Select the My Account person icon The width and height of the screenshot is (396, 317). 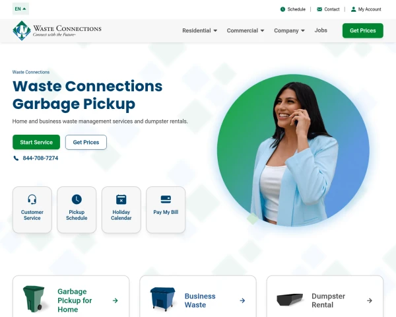(x=353, y=9)
